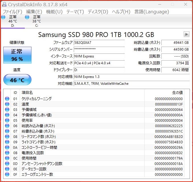Open the 言語(Language) menu
This screenshot has width=193, height=182.
click(x=151, y=12)
